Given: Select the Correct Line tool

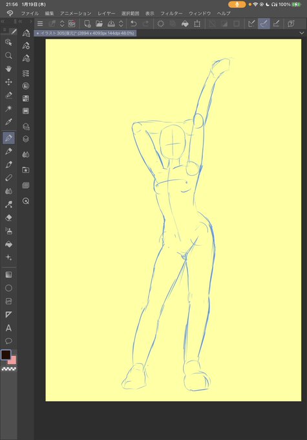Looking at the screenshot, I should click(x=8, y=204).
